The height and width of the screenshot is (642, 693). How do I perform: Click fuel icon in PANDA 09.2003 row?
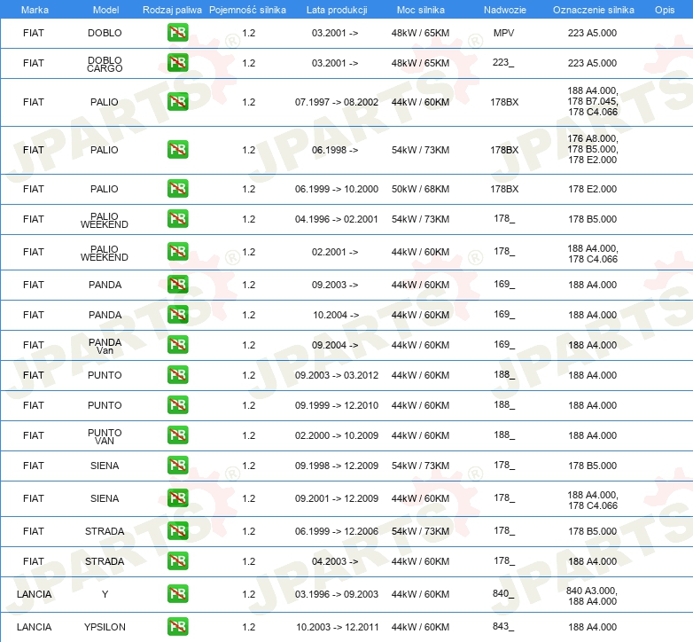[x=177, y=285]
